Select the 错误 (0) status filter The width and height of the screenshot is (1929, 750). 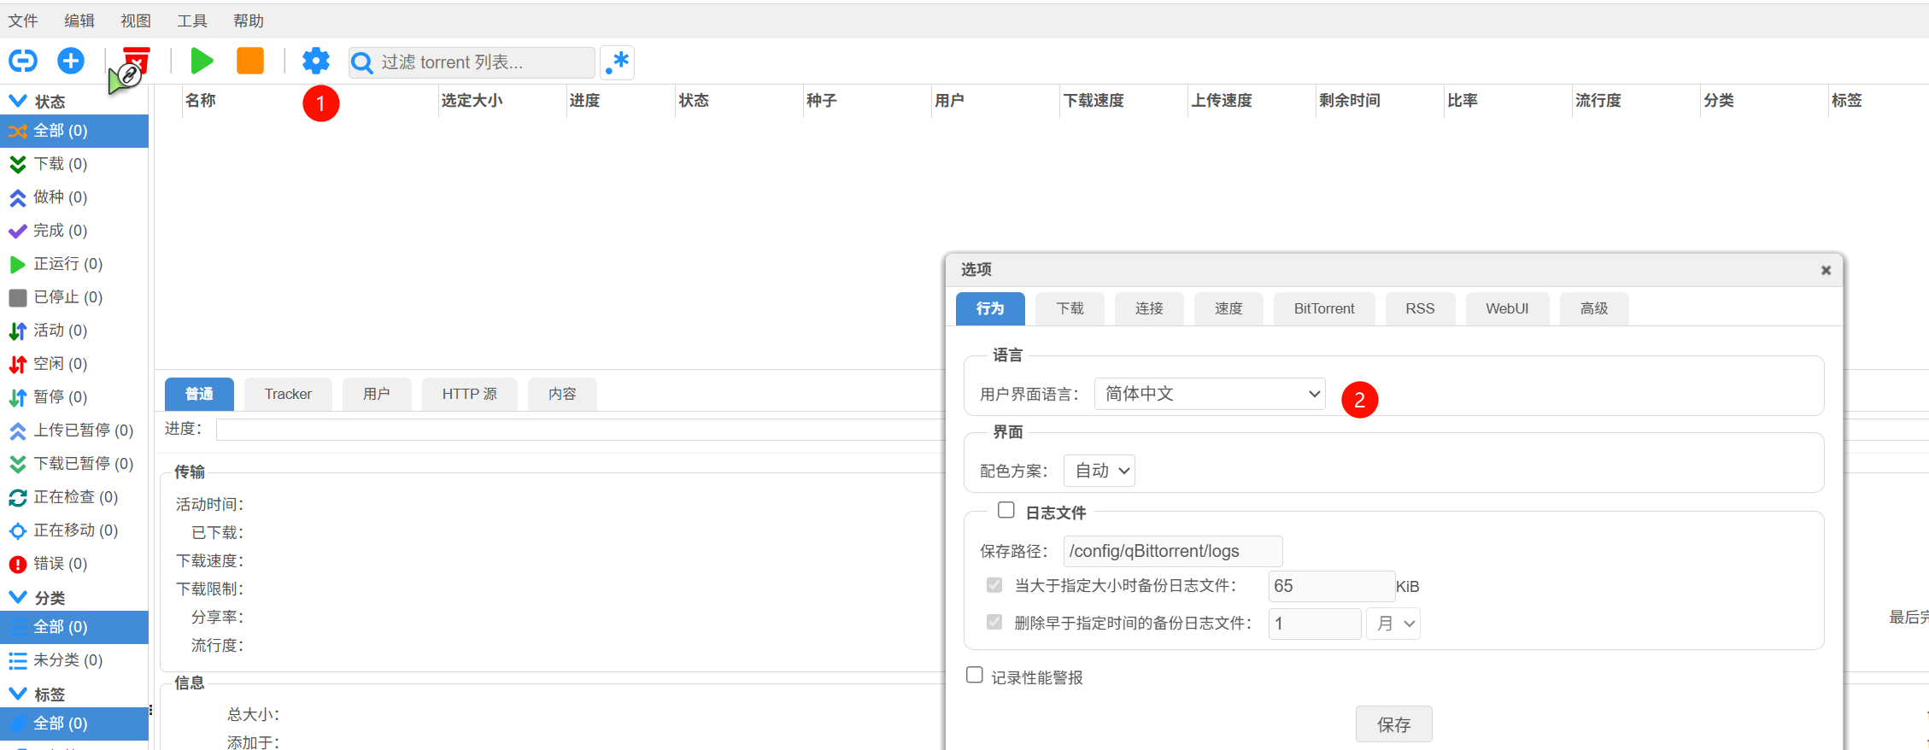[x=74, y=564]
